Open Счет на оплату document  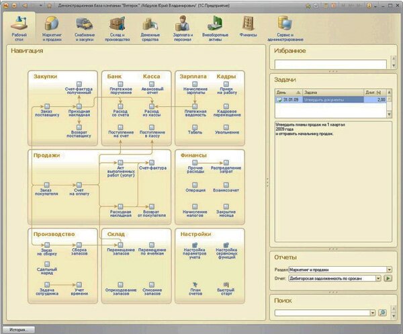pyautogui.click(x=79, y=189)
